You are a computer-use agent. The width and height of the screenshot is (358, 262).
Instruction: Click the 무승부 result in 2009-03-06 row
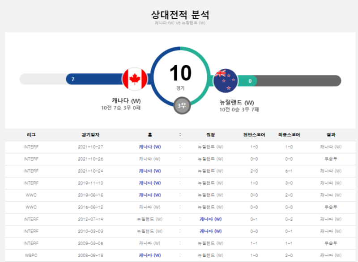click(x=331, y=243)
